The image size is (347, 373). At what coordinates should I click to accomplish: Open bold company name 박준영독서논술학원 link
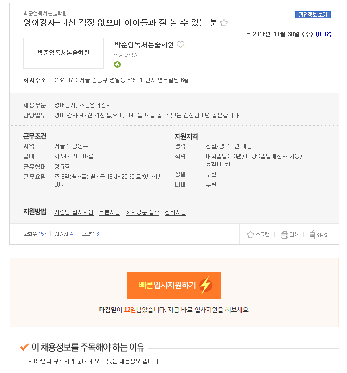pyautogui.click(x=144, y=45)
